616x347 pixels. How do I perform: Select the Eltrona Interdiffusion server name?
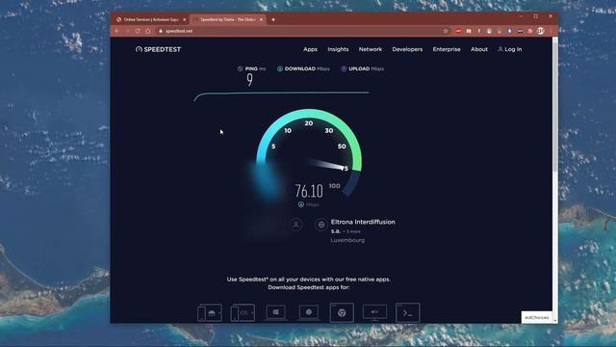pos(363,222)
